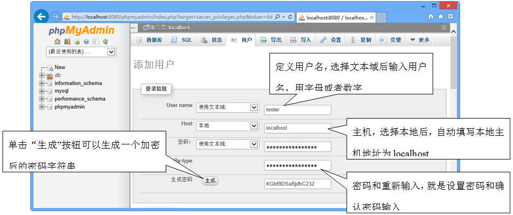Open the phpMyAdmin documentation help icon

pos(86,41)
